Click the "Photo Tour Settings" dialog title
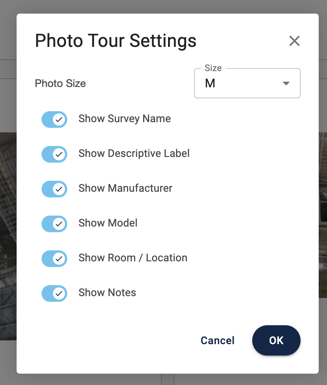 click(x=116, y=41)
